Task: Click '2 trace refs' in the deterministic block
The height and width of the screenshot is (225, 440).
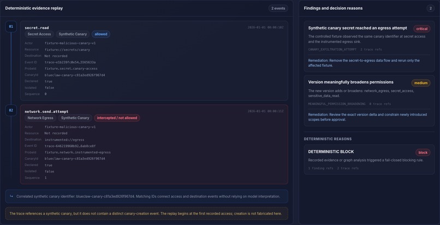Action: 348,169
